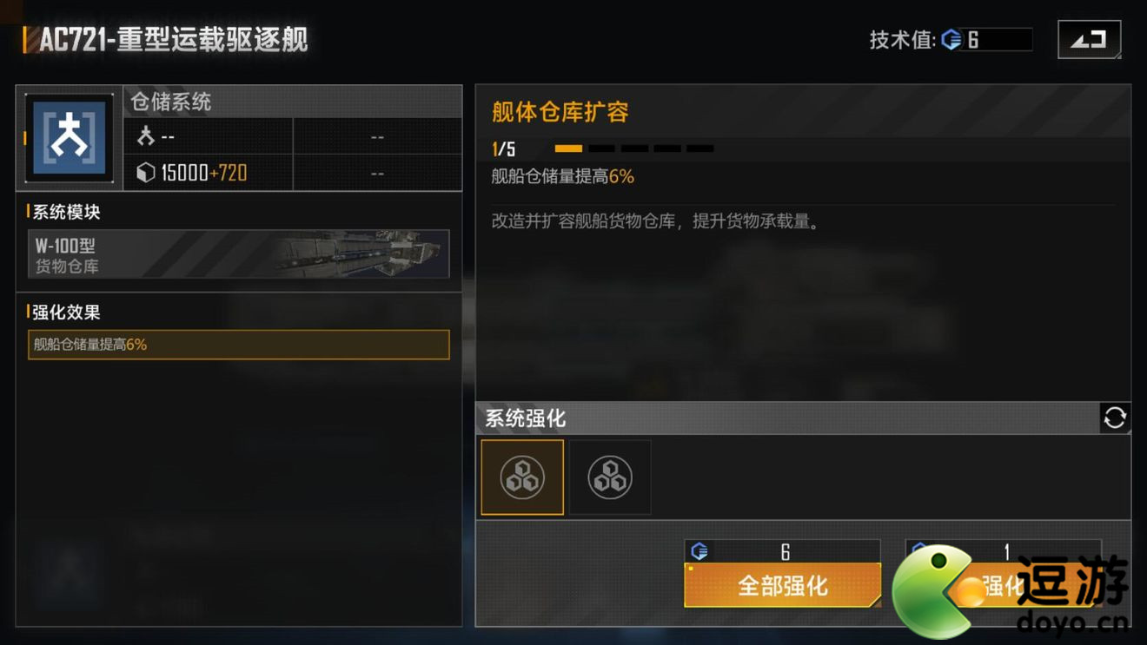Click the AC721-重型运载驱逐舰 ship title
This screenshot has height=645, width=1147.
[174, 40]
